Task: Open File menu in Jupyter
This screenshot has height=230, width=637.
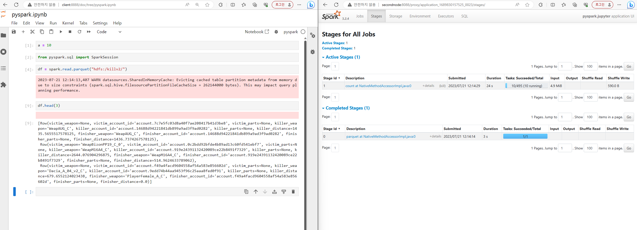Action: 14,23
